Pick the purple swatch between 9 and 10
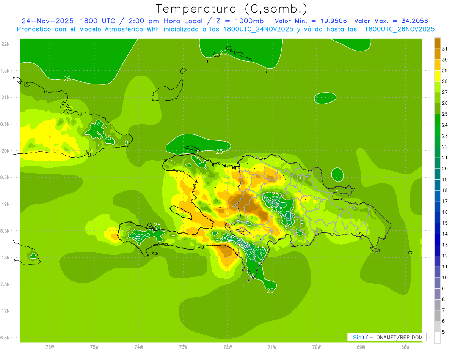Image resolution: width=455 pixels, height=352 pixels. 437,283
